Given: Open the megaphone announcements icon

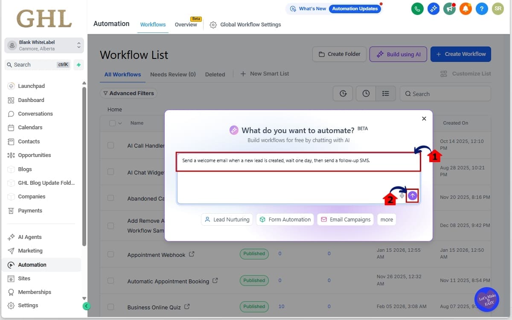Looking at the screenshot, I should coord(449,9).
